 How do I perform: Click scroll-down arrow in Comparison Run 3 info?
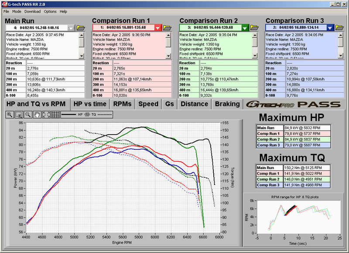(341, 56)
